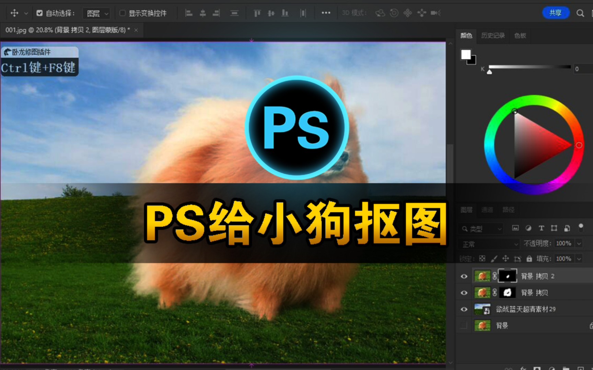Select the 3D video camera icon
593x370 pixels.
coord(436,13)
